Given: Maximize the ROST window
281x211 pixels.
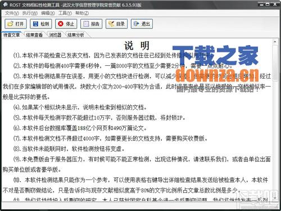Looking at the screenshot, I should (268, 5).
